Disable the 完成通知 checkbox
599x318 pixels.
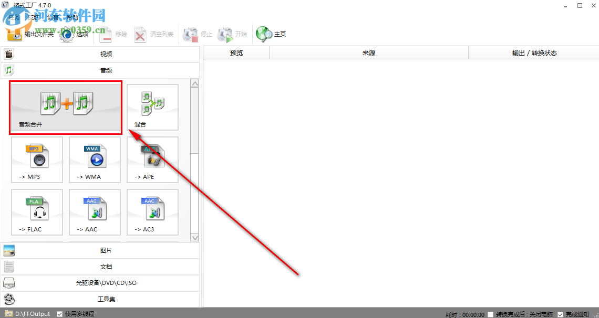pyautogui.click(x=561, y=314)
